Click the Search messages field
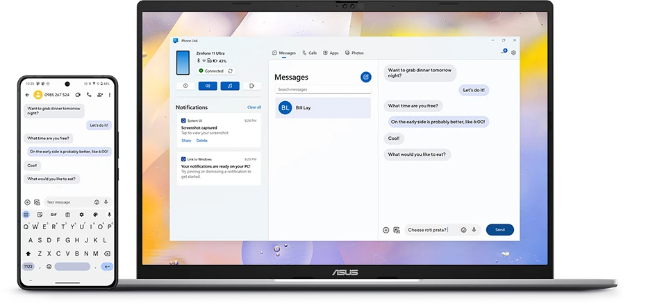655x304 pixels. [323, 89]
